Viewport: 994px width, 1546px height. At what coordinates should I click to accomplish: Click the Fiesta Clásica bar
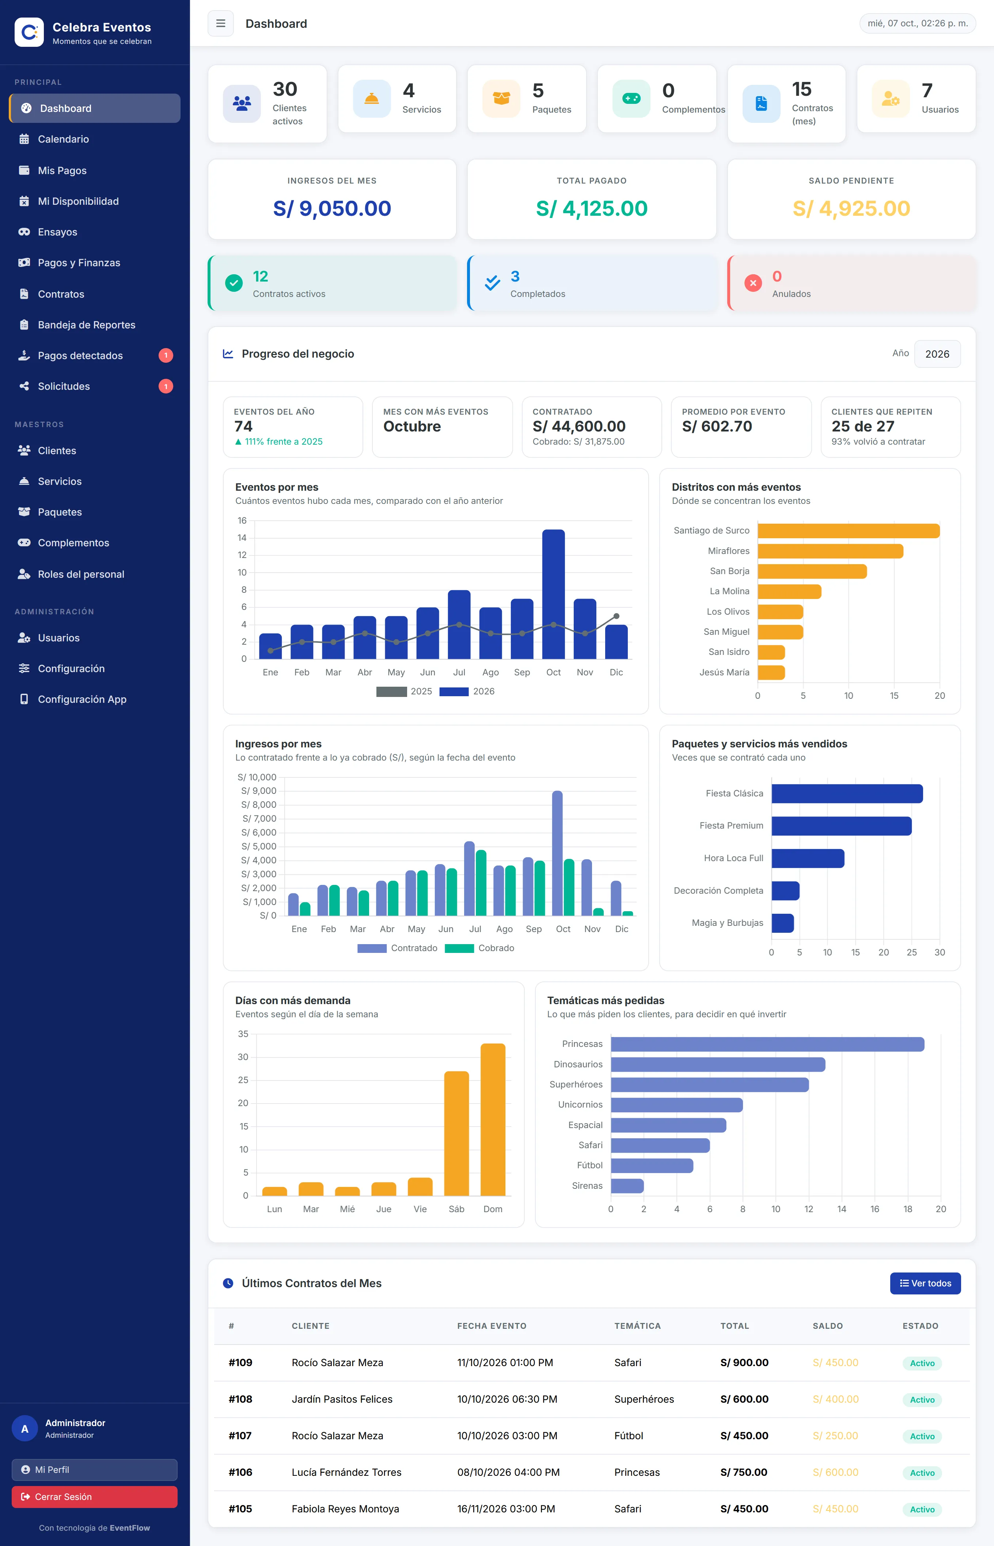847,794
